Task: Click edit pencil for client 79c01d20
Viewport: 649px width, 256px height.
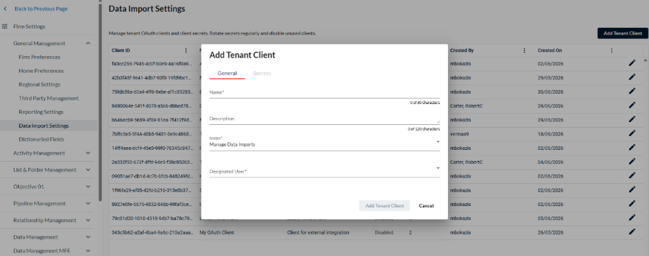Action: pyautogui.click(x=632, y=217)
